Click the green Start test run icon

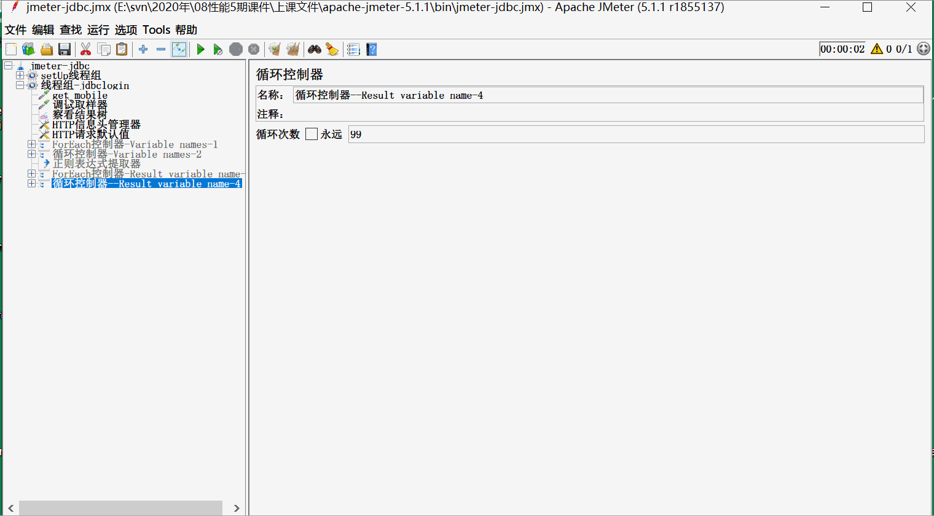point(200,49)
